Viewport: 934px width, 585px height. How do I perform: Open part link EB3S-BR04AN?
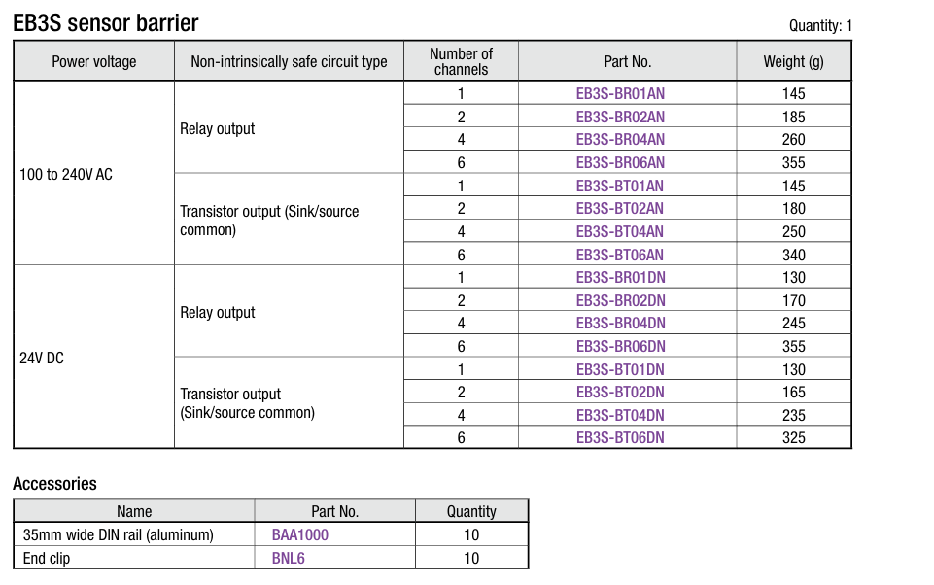[x=620, y=139]
